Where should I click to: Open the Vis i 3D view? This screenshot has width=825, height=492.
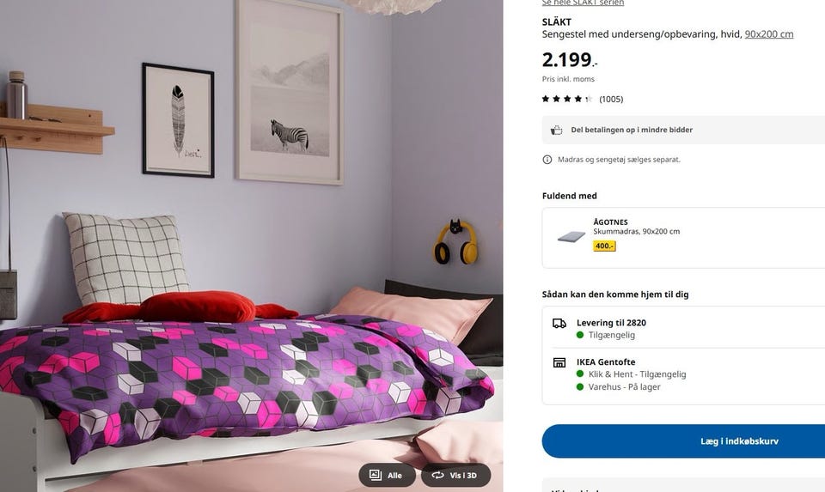(455, 475)
